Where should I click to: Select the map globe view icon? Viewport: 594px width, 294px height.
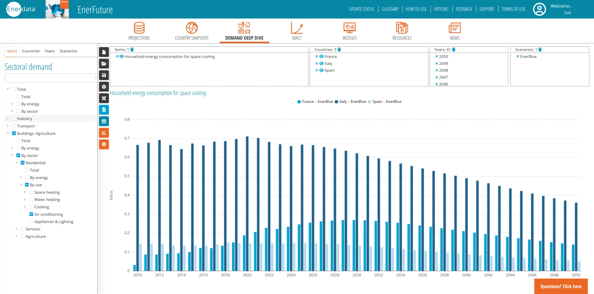[104, 144]
